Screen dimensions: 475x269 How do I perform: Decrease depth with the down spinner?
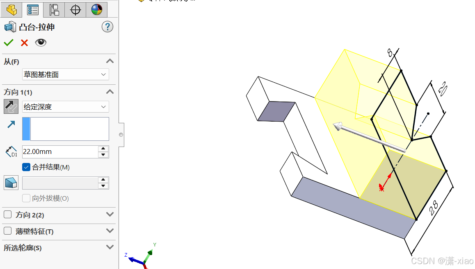point(103,155)
